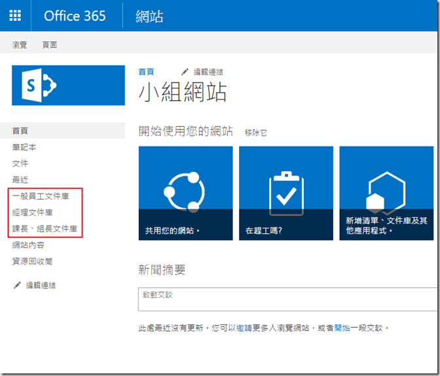Click the 網站 header link
Image resolution: width=440 pixels, height=376 pixels.
149,16
